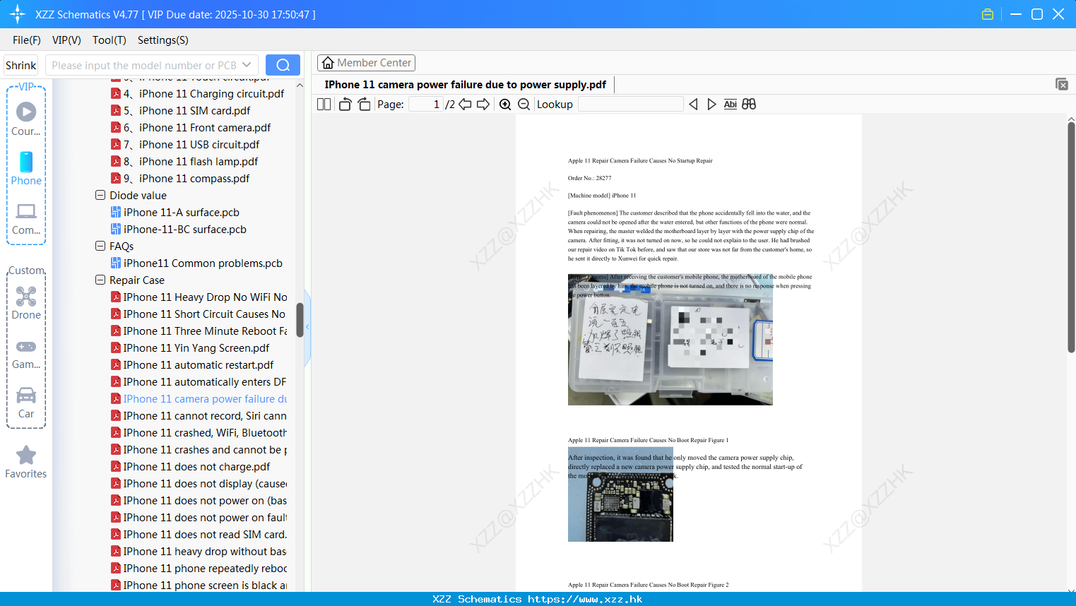Open IPhone 11 does not charge.pdf
The image size is (1076, 606).
191,467
